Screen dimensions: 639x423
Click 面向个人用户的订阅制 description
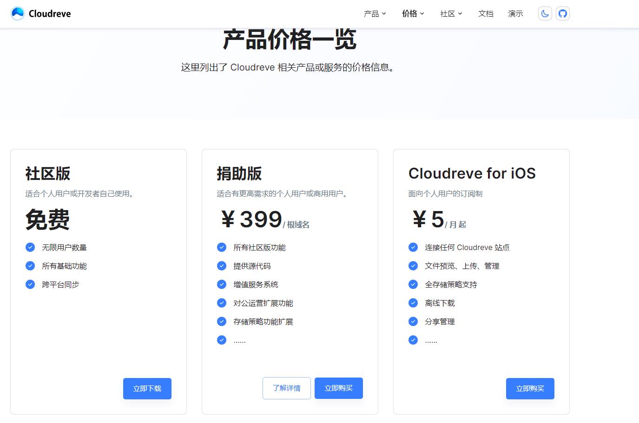(445, 194)
